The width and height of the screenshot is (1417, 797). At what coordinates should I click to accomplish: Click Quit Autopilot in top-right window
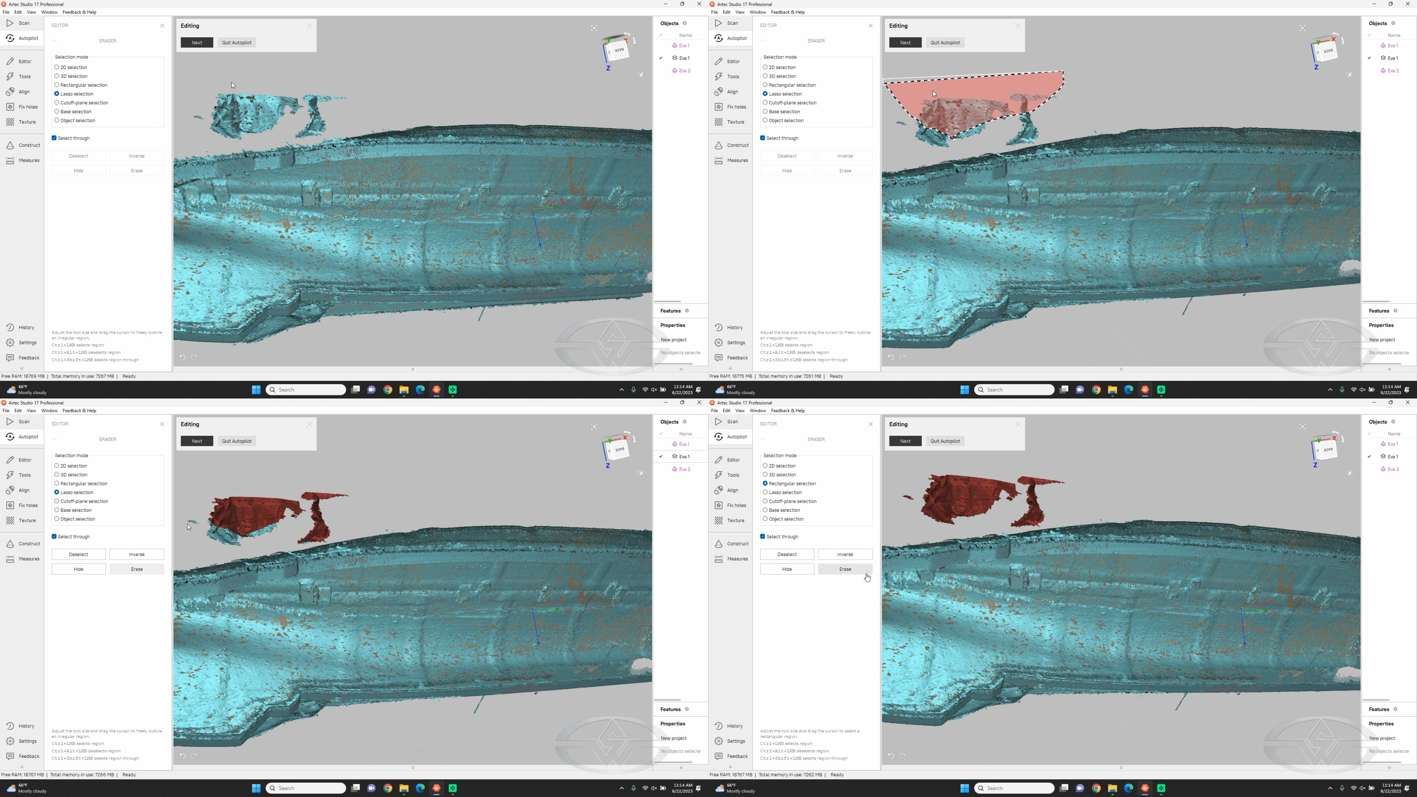tap(945, 43)
